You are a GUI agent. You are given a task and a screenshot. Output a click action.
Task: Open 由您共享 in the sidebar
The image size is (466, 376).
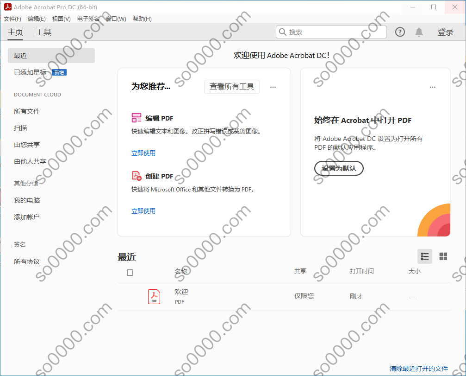[x=27, y=145]
